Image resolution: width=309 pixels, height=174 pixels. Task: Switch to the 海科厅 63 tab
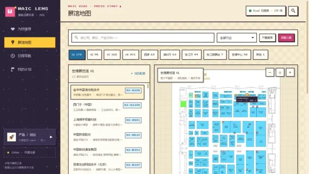pos(170,55)
